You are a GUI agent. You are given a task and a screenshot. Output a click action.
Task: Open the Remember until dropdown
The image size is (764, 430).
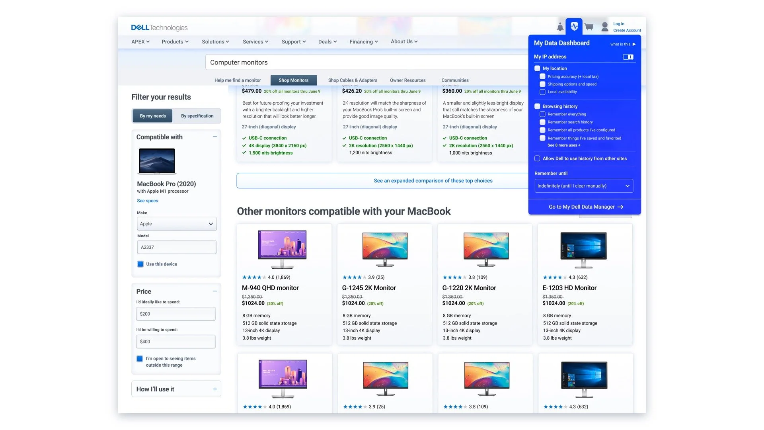[584, 186]
